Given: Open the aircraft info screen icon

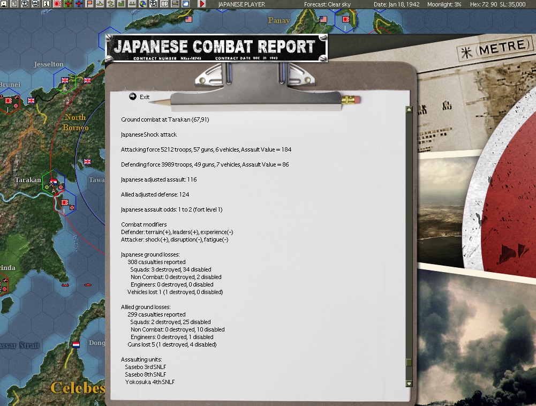Looking at the screenshot, I should pos(25,4).
